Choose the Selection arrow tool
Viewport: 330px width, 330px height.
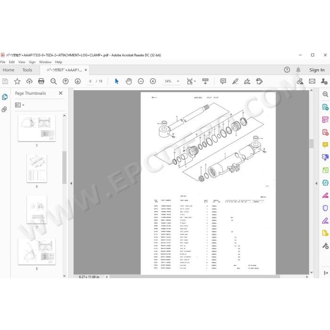116,81
